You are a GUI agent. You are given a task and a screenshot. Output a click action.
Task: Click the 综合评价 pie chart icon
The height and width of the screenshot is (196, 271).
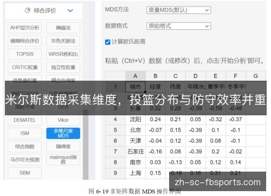click(28, 10)
